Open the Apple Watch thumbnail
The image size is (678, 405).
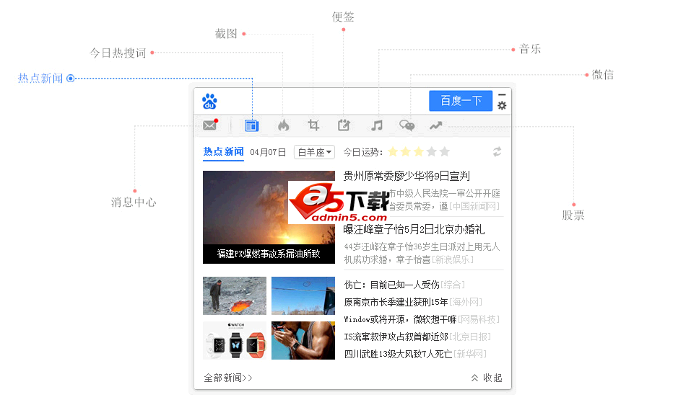(x=235, y=341)
